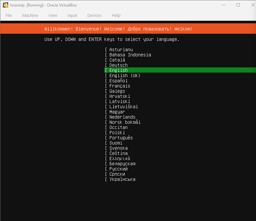Viewport: 256px width, 221px height.
Task: Pick Polski language entry
Action: click(x=117, y=133)
